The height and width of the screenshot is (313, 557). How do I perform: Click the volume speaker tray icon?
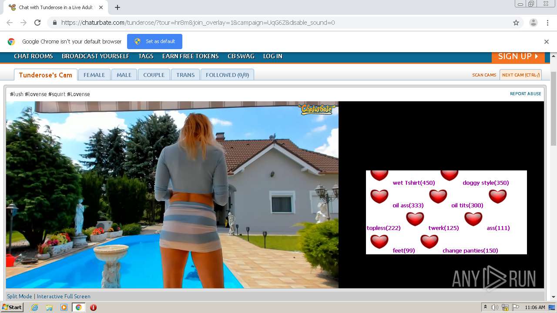coord(495,307)
